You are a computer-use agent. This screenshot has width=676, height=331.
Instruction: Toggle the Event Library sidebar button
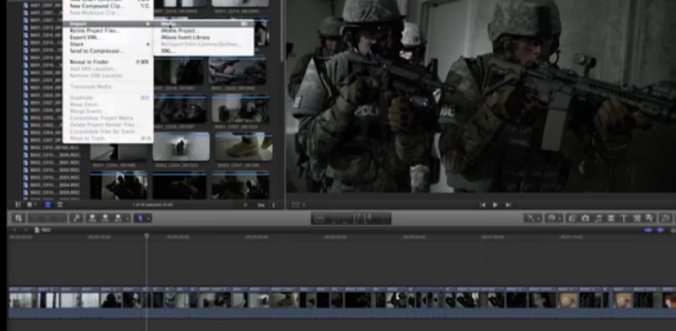(x=18, y=205)
